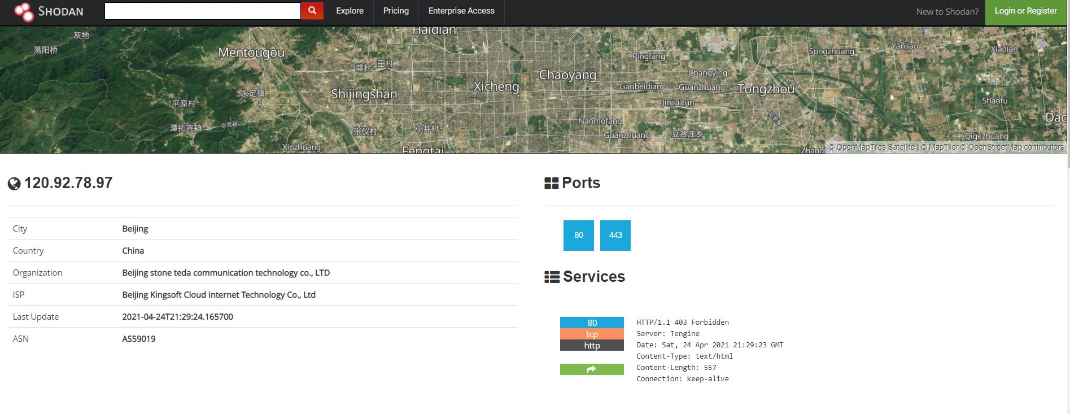Click the orange tcp label
This screenshot has width=1070, height=414.
pos(592,334)
